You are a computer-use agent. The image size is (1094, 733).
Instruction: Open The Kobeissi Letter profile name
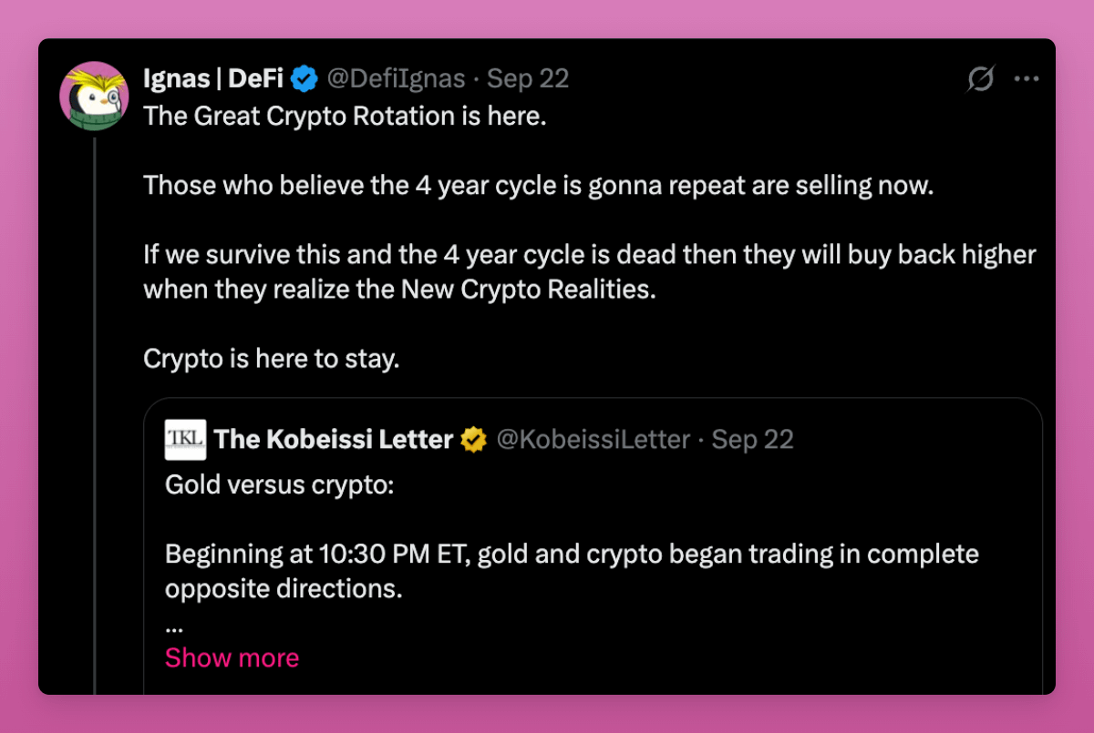click(x=334, y=440)
